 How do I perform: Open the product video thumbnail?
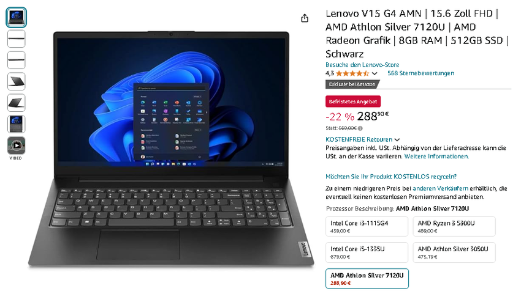point(17,145)
